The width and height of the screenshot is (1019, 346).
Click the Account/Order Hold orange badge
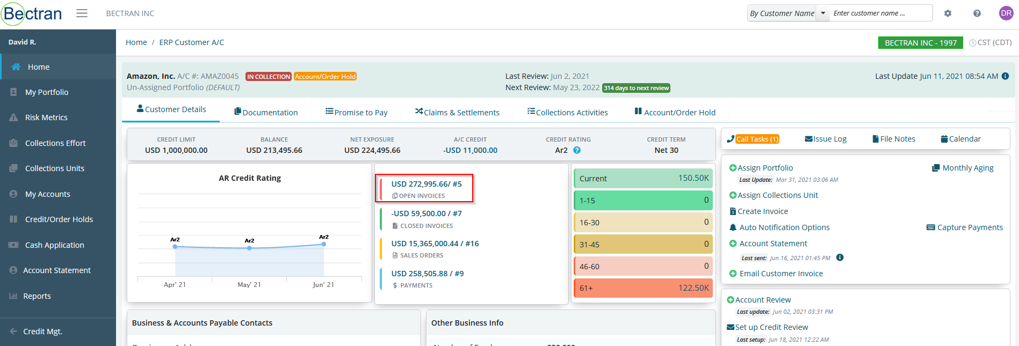click(325, 77)
